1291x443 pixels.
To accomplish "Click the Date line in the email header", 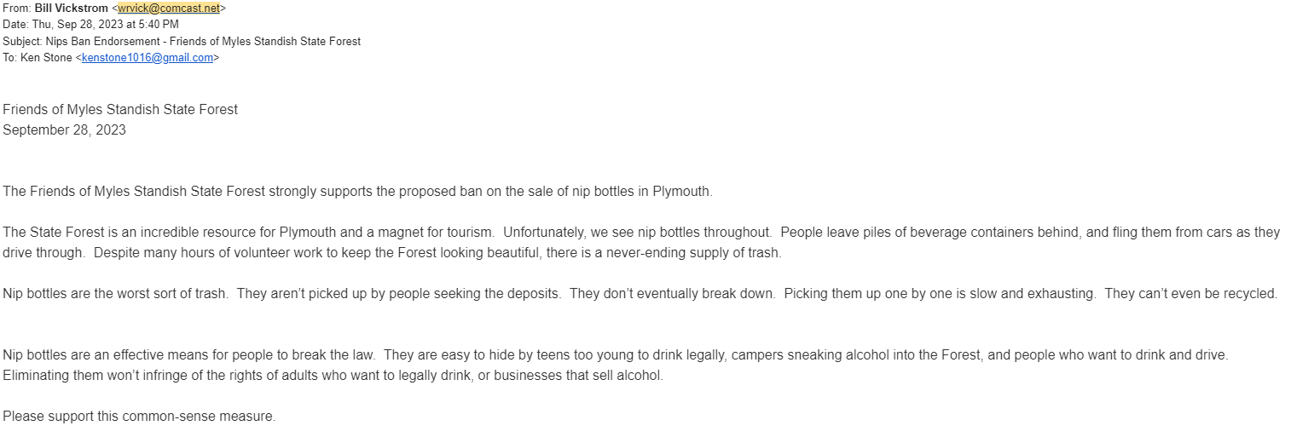I will (x=90, y=25).
